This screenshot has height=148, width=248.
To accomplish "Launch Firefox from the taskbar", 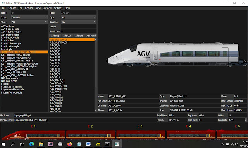I will coord(69,144).
